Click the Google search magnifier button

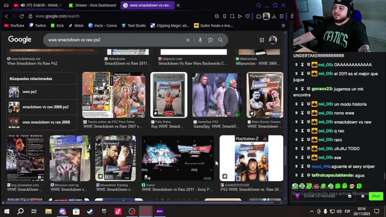pos(221,40)
